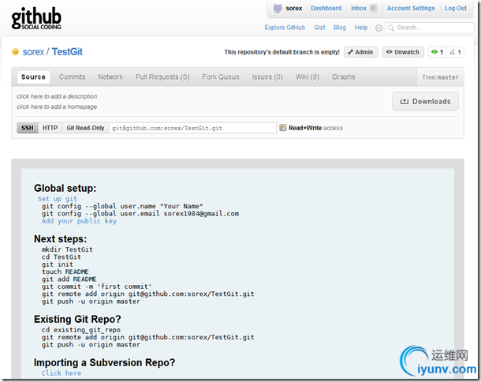Unwatch the TestGit repository
481x382 pixels.
[403, 52]
